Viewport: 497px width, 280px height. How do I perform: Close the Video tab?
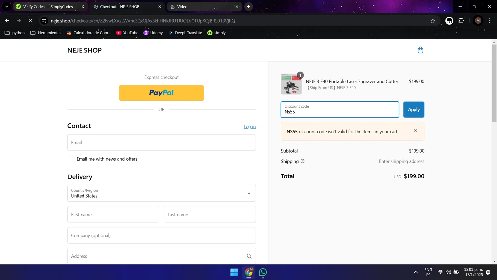(x=237, y=7)
